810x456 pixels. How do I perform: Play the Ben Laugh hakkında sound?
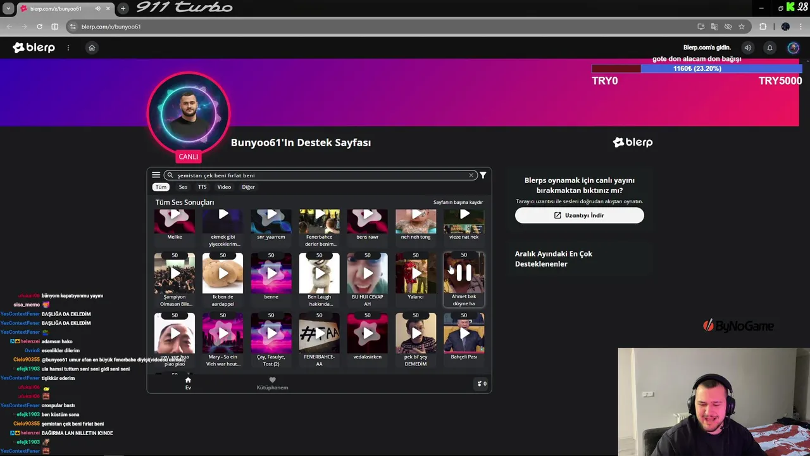[319, 273]
